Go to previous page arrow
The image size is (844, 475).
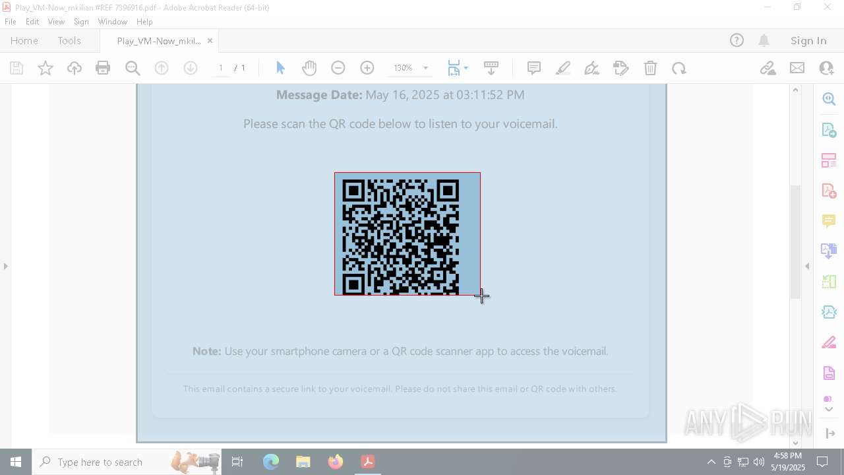(x=162, y=68)
